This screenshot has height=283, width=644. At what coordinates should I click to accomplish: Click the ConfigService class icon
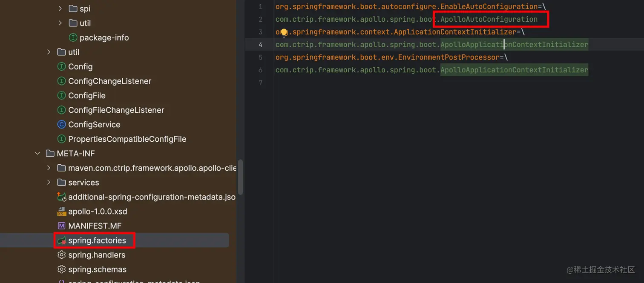click(x=61, y=124)
